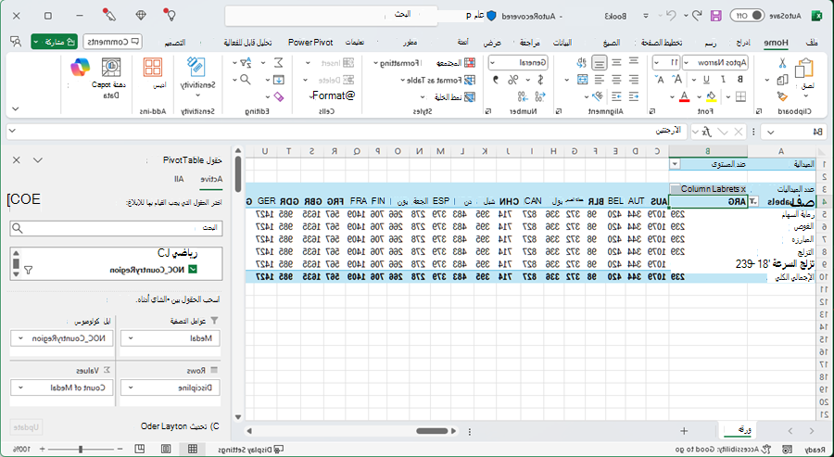The width and height of the screenshot is (834, 457).
Task: Open the ملف (File) tab
Action: click(x=812, y=43)
